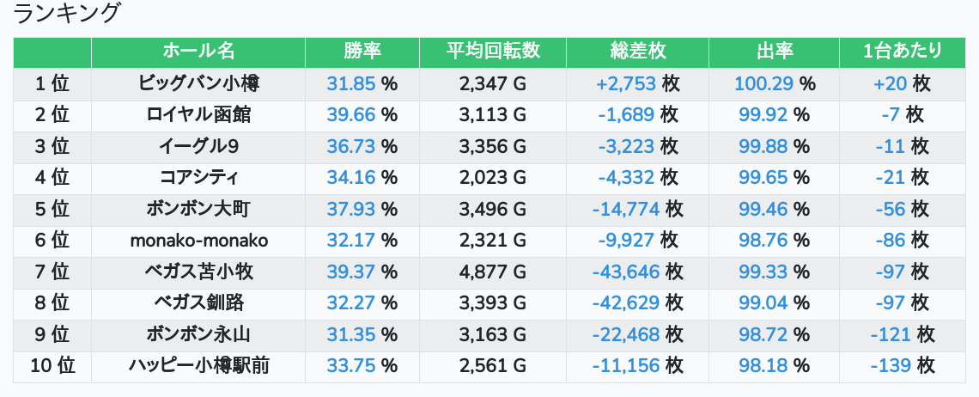Click the +2,753 total difference value
This screenshot has width=979, height=397.
tap(626, 83)
